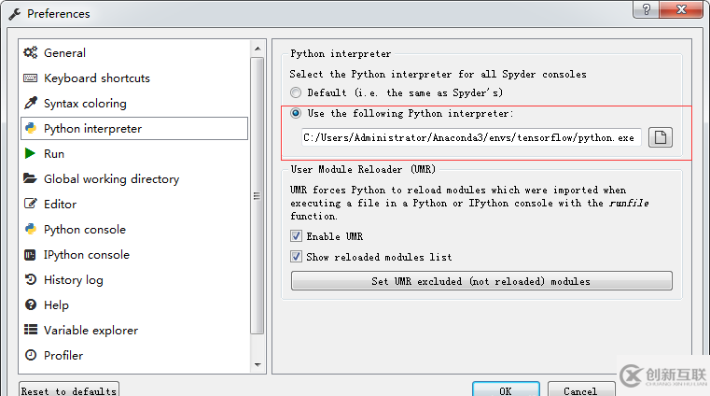Browse for interpreter file with file icon
Screen dimensions: 710x396
point(661,137)
